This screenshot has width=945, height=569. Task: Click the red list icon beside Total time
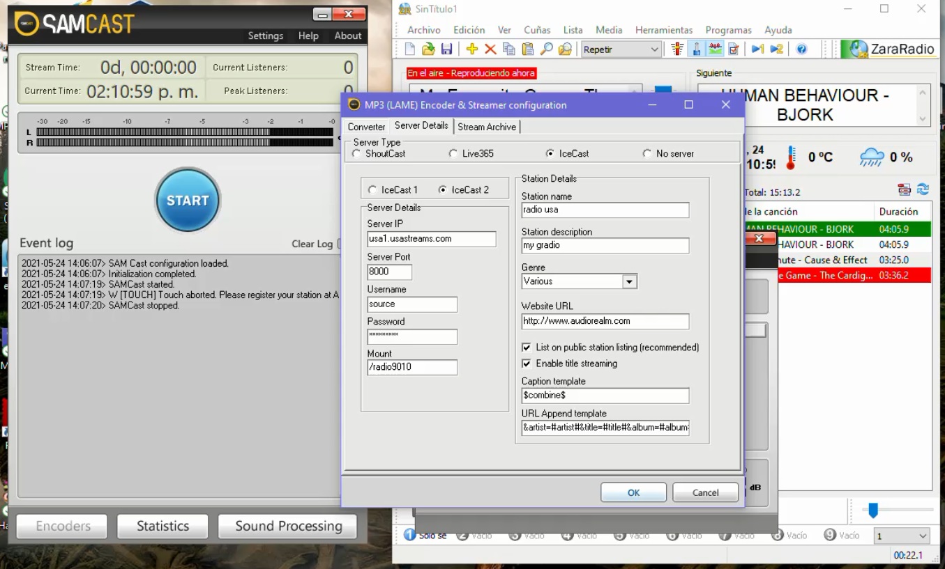click(905, 189)
